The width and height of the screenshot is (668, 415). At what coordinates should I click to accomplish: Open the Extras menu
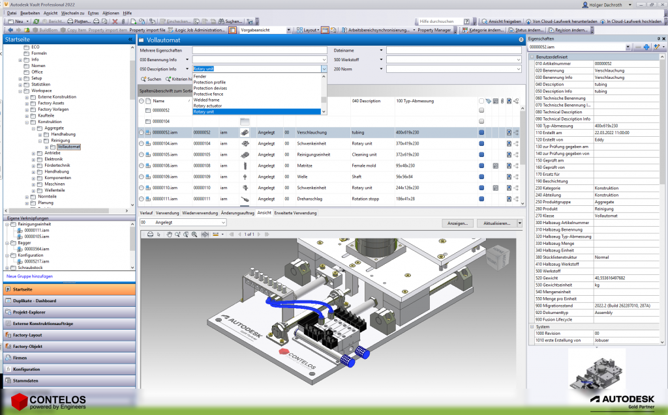click(93, 13)
